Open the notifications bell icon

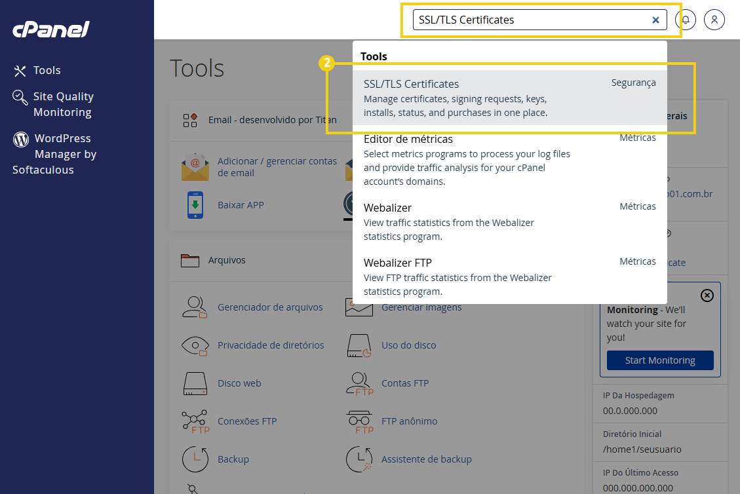(685, 20)
